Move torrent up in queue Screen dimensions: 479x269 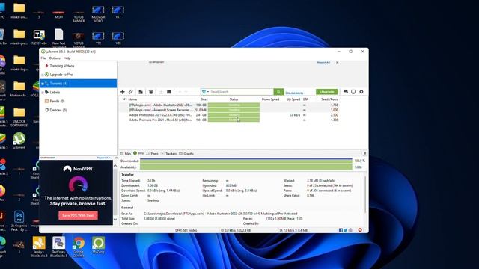180,92
